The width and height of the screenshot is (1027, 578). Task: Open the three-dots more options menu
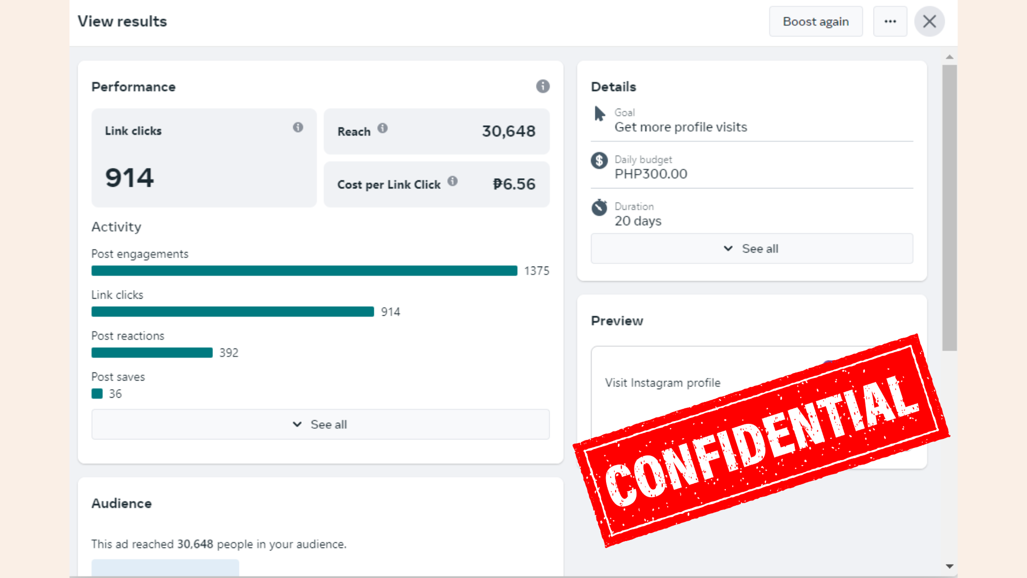coord(890,21)
